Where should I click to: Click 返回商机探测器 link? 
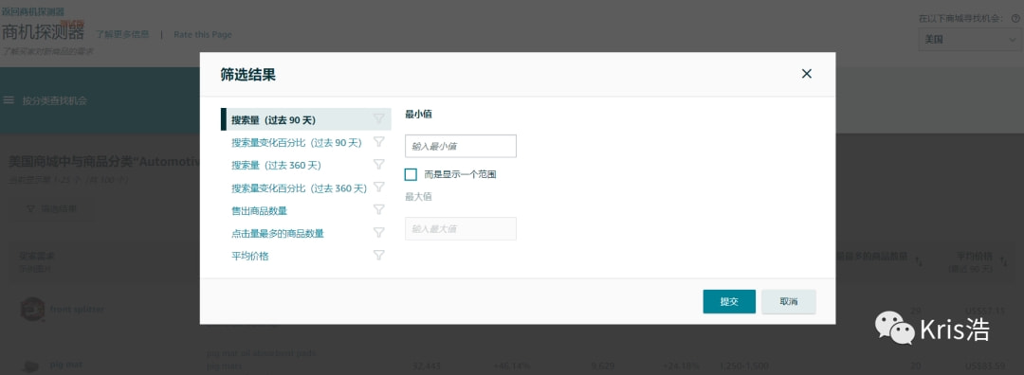32,11
